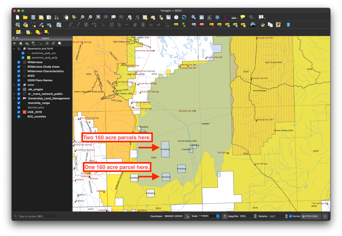This screenshot has width=342, height=236.
Task: Expand the Ownership_Land_Management layer
Action: [x=14, y=99]
